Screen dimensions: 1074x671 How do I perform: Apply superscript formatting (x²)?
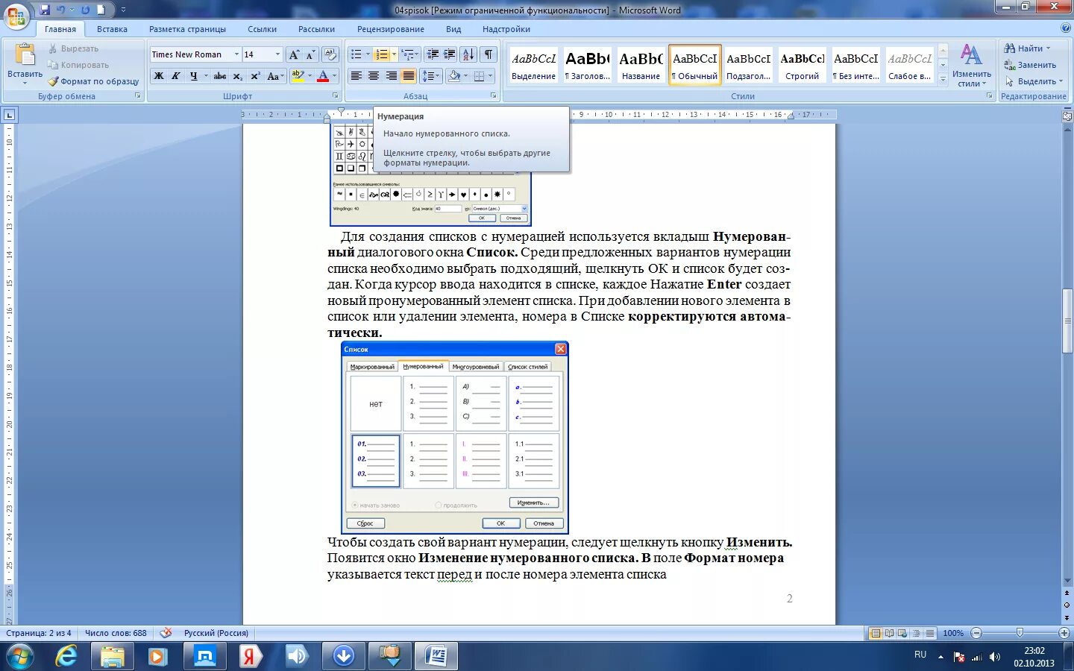pos(255,76)
